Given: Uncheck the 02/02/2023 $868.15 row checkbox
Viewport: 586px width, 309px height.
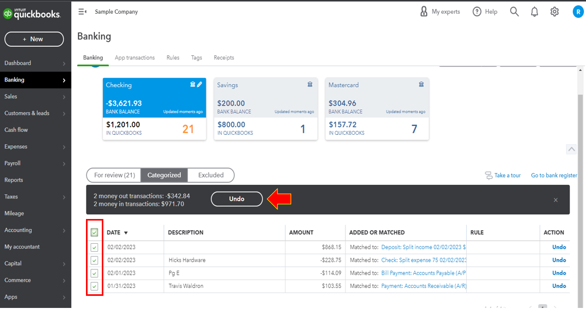Looking at the screenshot, I should click(x=94, y=247).
